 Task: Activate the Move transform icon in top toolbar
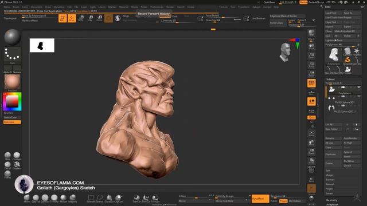[81, 18]
